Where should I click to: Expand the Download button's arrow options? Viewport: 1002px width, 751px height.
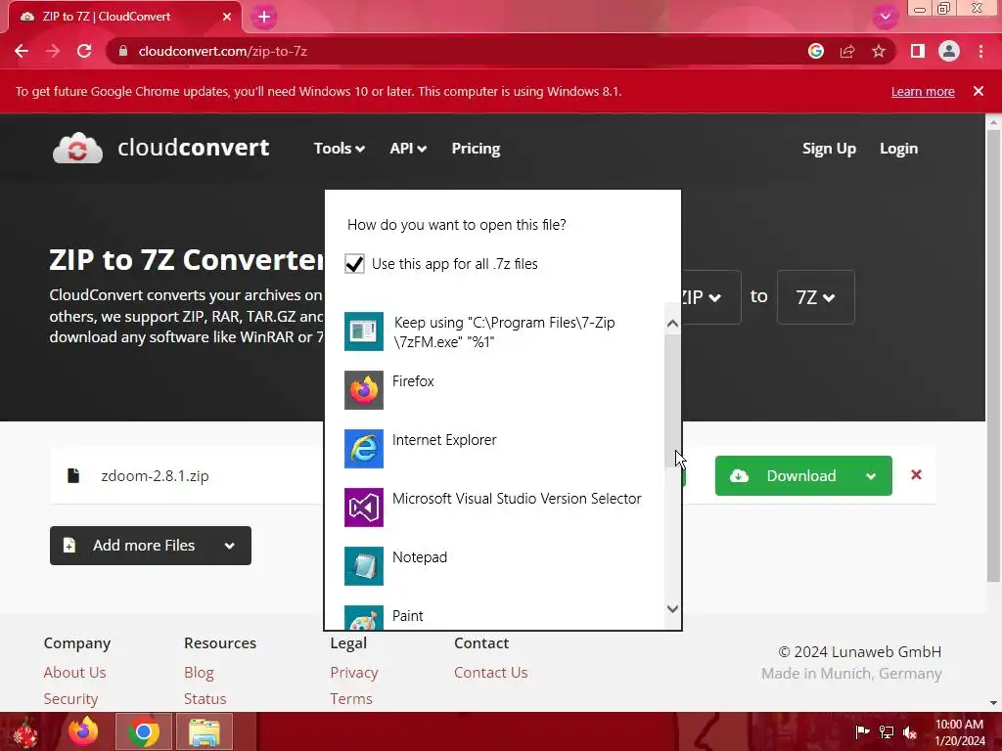tap(871, 476)
